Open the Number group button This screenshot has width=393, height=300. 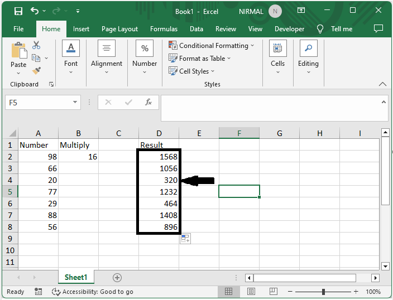(x=145, y=57)
